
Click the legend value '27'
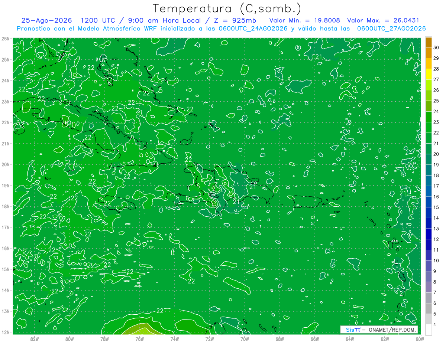436,79
